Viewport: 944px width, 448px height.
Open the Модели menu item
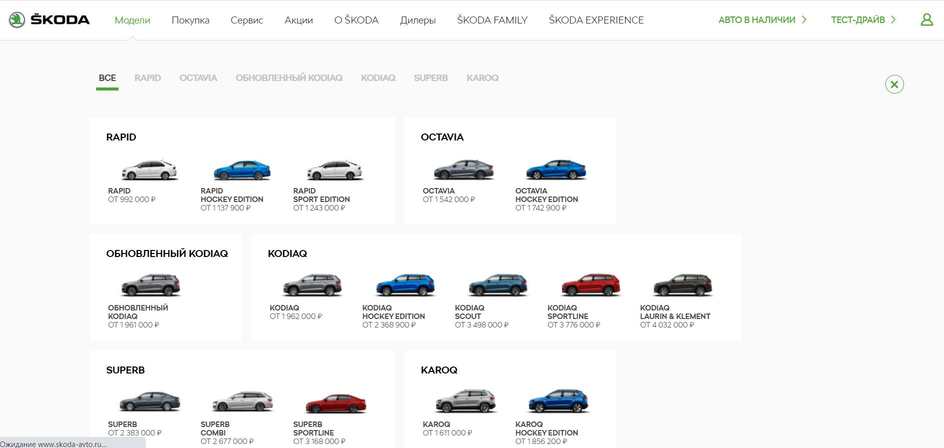132,20
